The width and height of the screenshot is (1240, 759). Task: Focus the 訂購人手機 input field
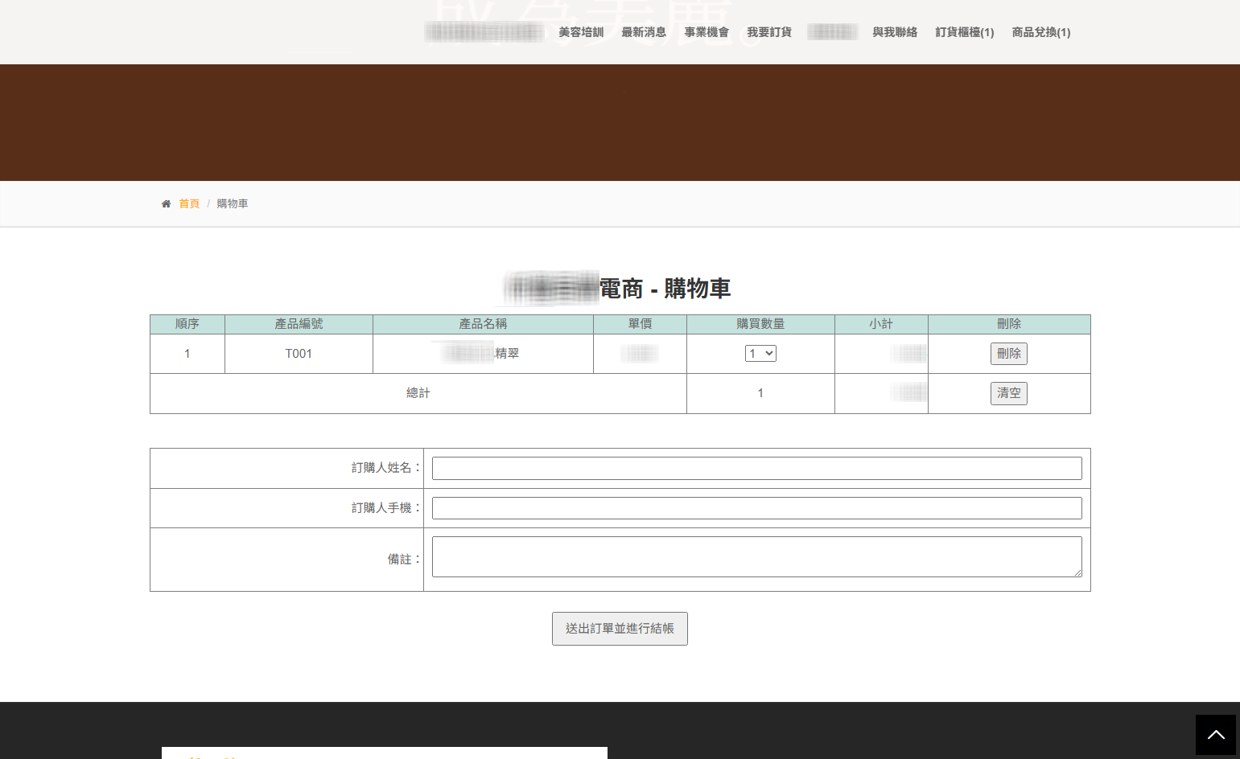coord(757,508)
